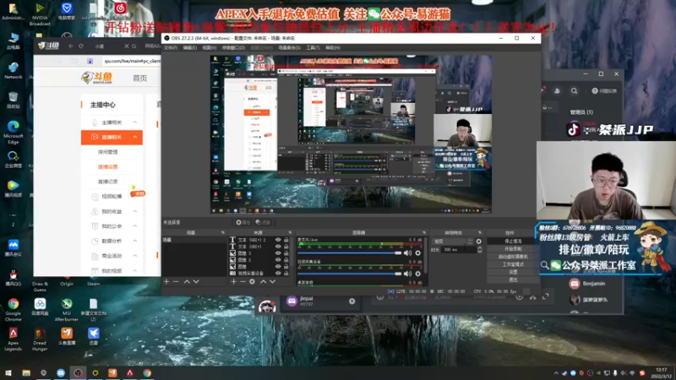Expand the 我的公会 section
Screen dimensions: 676x380
click(x=135, y=226)
